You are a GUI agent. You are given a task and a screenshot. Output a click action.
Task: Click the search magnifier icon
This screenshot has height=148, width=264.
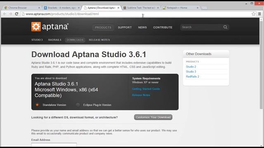tap(225, 27)
